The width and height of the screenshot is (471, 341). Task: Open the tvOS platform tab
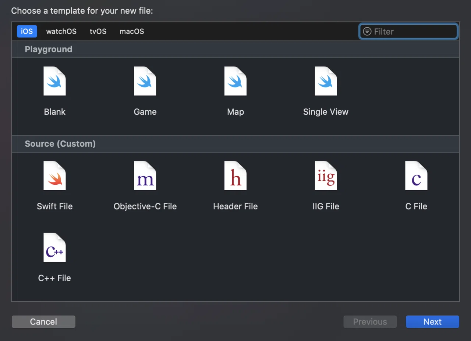[x=98, y=31]
